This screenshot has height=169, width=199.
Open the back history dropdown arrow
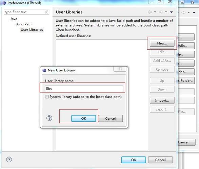click(155, 12)
